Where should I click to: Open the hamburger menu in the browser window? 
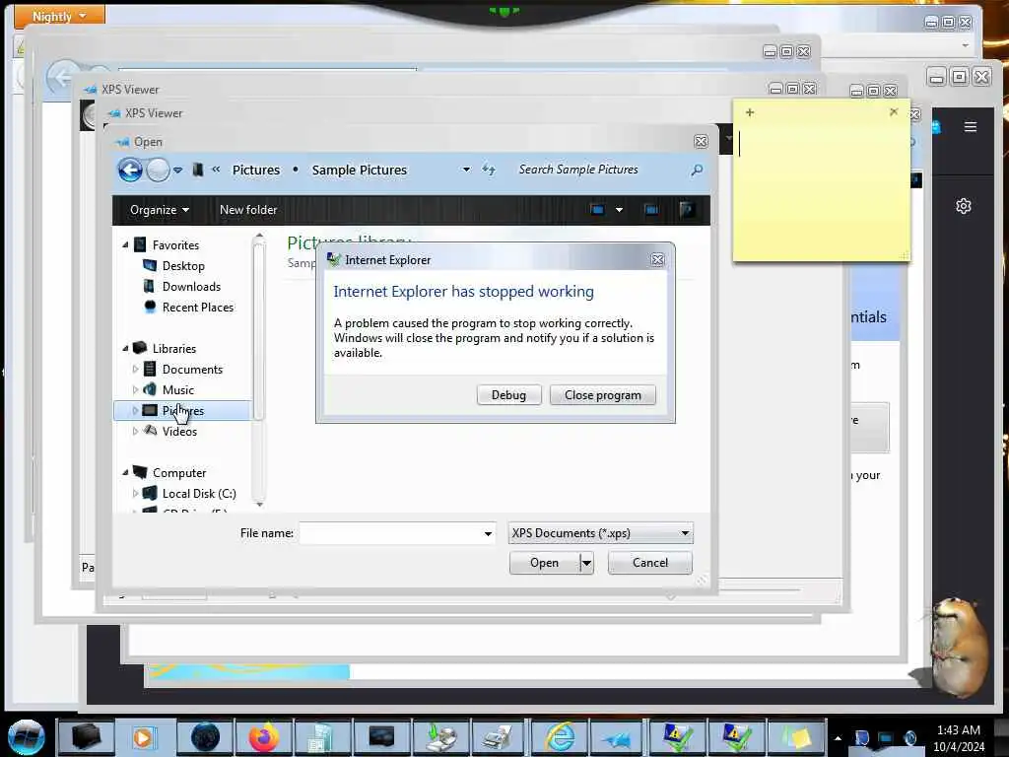(x=971, y=127)
